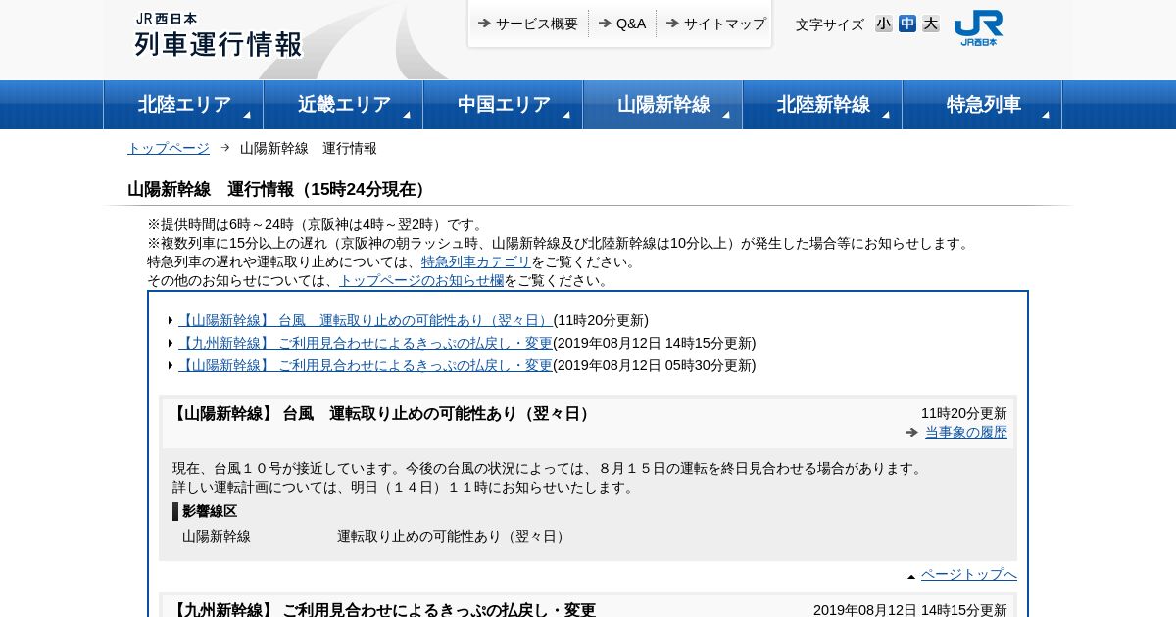Expand arrow on 北陸エリア tab
The width and height of the screenshot is (1176, 617).
pos(247,115)
